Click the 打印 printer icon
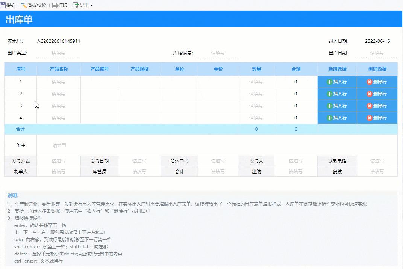 click(x=55, y=5)
